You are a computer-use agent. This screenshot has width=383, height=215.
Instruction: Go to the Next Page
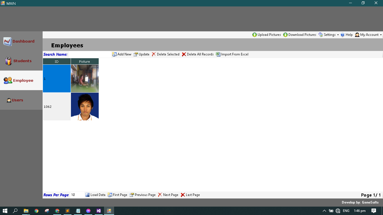pyautogui.click(x=168, y=195)
